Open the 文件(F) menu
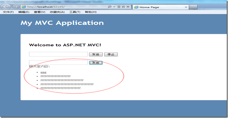Screen dimensions: 228x118 [8, 12]
